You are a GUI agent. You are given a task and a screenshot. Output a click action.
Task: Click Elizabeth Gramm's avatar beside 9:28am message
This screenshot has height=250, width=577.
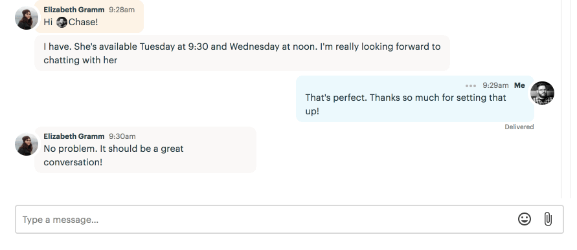point(27,17)
